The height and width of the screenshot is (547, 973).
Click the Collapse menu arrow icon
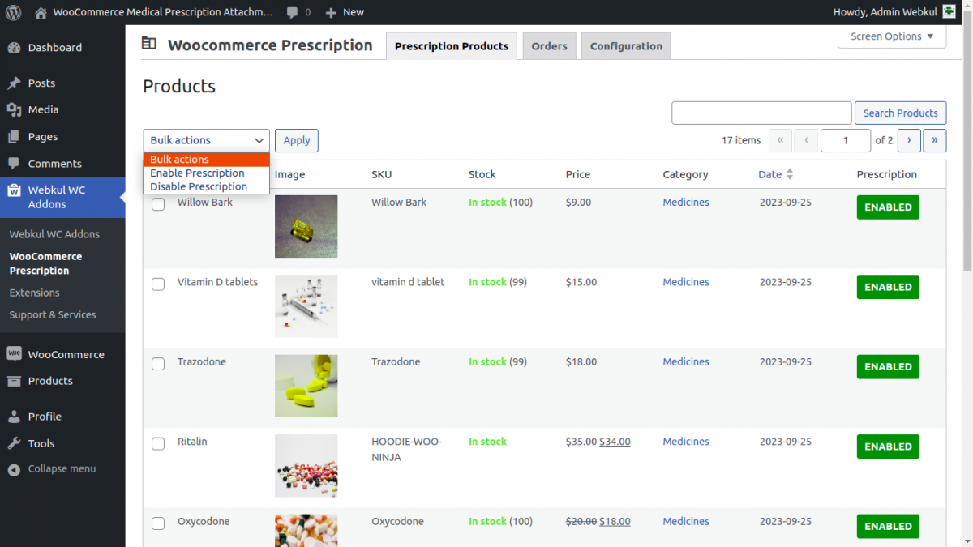tap(14, 469)
